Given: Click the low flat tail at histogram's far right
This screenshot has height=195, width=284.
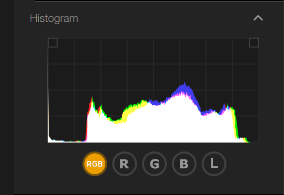Looking at the screenshot, I should click(244, 140).
